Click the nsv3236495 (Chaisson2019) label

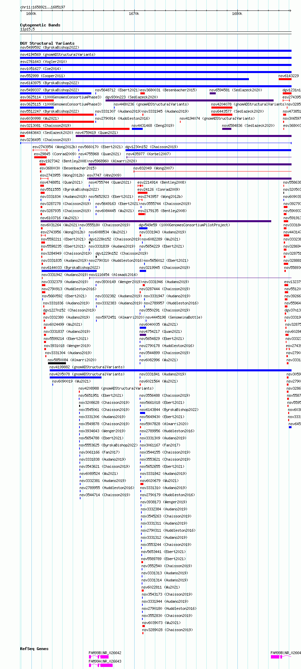(46, 140)
